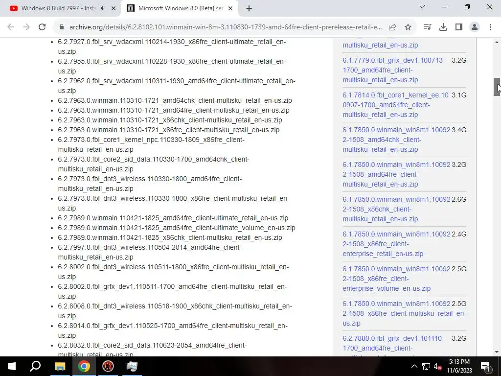Click 6.2.8008.0.fbl_dnt3_wireless entry
The height and width of the screenshot is (376, 501).
pos(175,311)
